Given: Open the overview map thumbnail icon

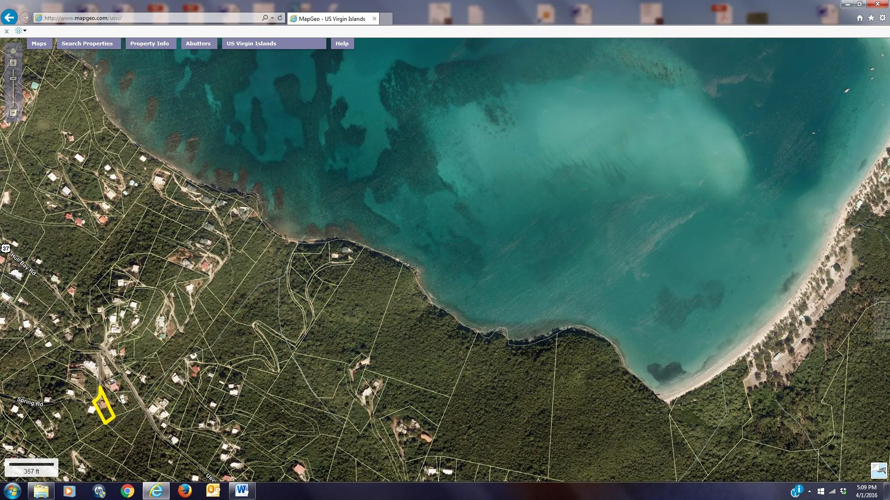Looking at the screenshot, I should (878, 470).
